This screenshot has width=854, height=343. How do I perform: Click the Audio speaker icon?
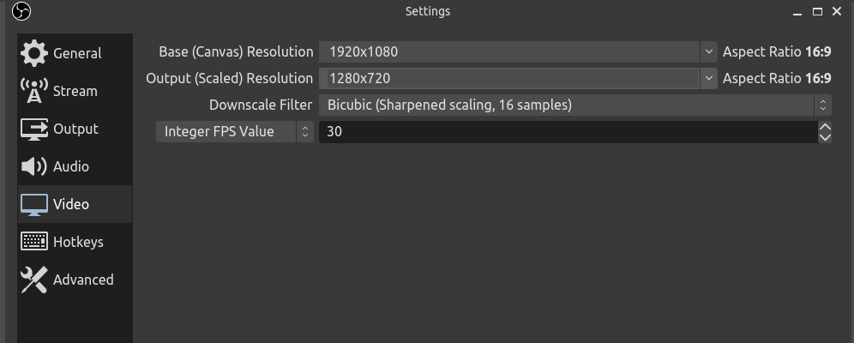(34, 166)
